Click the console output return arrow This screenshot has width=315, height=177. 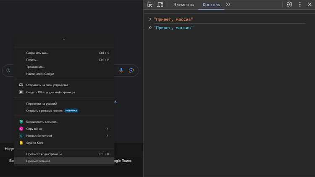point(150,28)
